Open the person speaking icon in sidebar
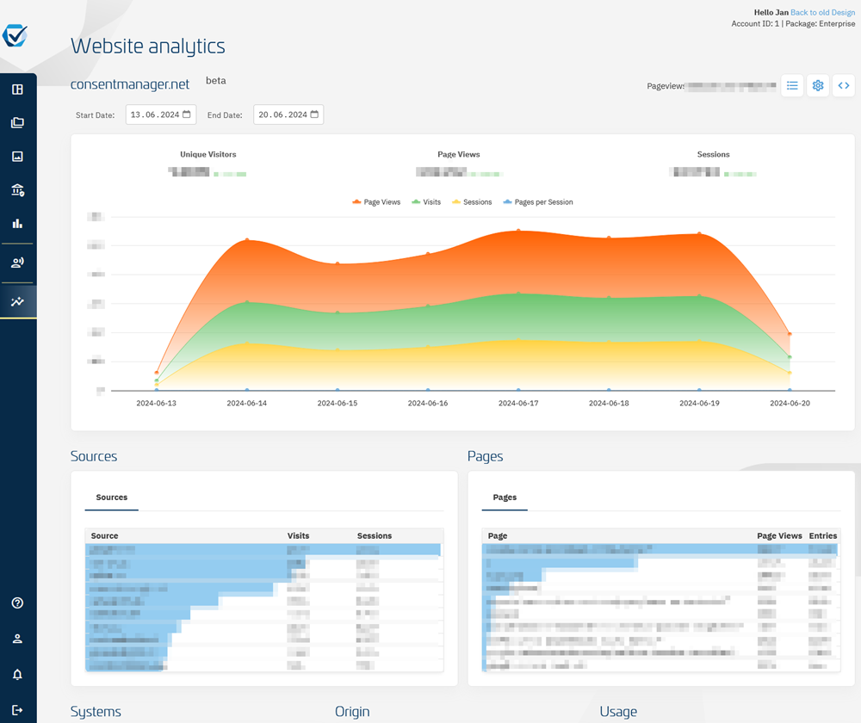 (x=17, y=263)
